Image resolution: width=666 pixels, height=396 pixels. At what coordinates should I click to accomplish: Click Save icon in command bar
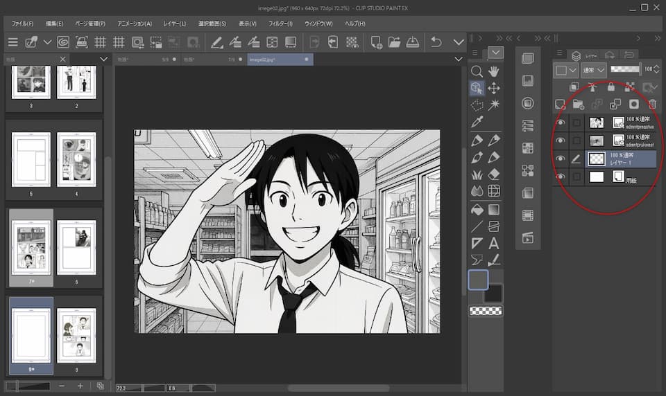[412, 42]
